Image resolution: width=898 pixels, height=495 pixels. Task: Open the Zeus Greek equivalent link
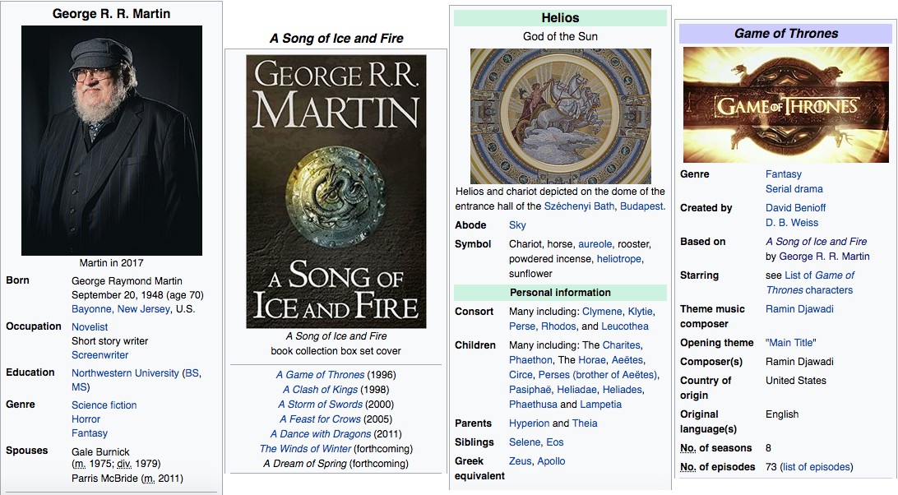[520, 461]
